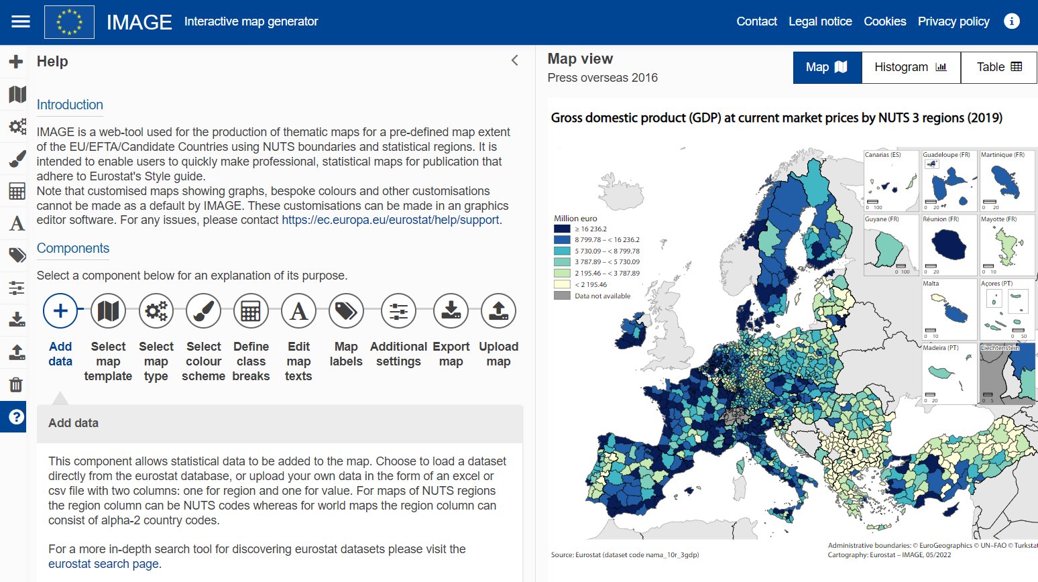The image size is (1038, 582).
Task: Select the map type component circle
Action: [156, 311]
